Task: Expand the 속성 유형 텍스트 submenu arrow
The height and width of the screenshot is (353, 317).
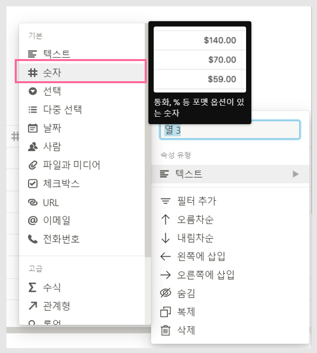Action: pyautogui.click(x=296, y=174)
